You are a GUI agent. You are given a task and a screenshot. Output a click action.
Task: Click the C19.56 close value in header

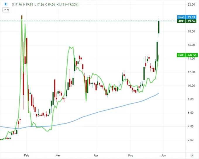point(50,4)
